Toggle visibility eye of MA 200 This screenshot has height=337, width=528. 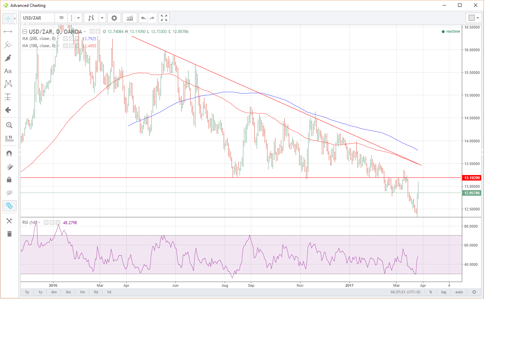[x=65, y=39]
